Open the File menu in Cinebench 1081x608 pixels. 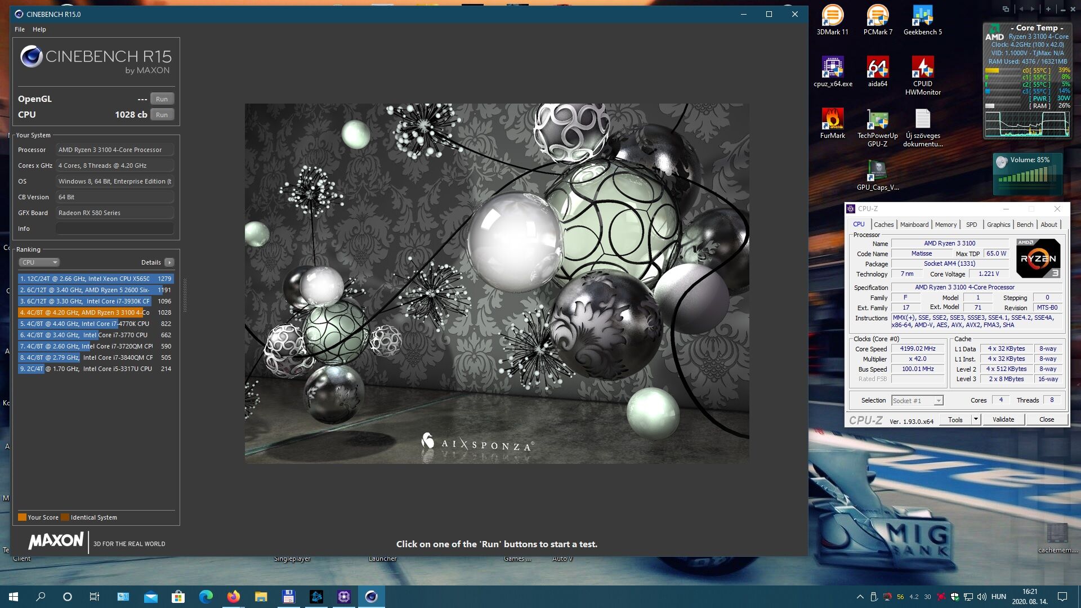pos(20,29)
